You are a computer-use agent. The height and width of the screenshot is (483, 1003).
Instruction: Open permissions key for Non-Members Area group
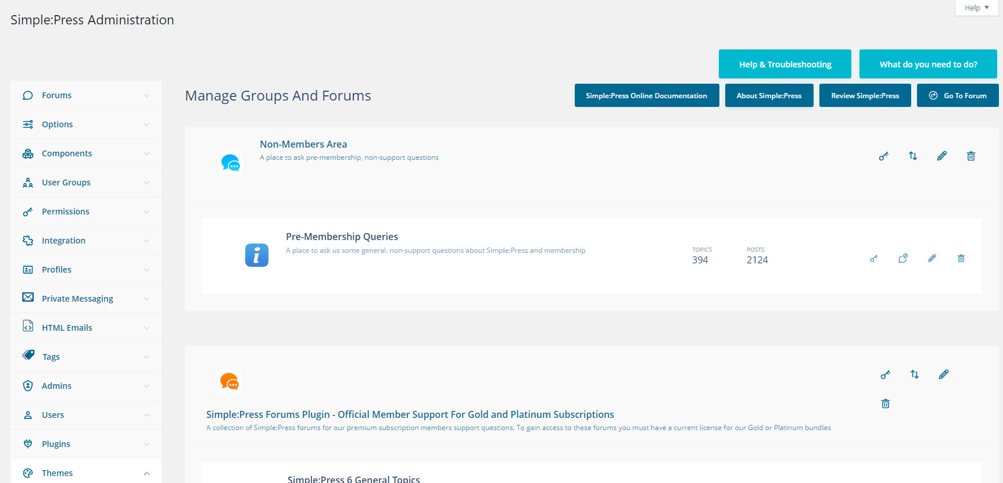point(883,156)
